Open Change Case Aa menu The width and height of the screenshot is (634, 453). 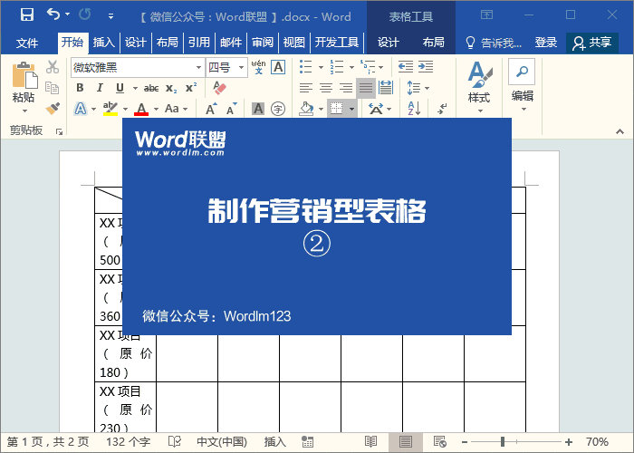pyautogui.click(x=177, y=109)
